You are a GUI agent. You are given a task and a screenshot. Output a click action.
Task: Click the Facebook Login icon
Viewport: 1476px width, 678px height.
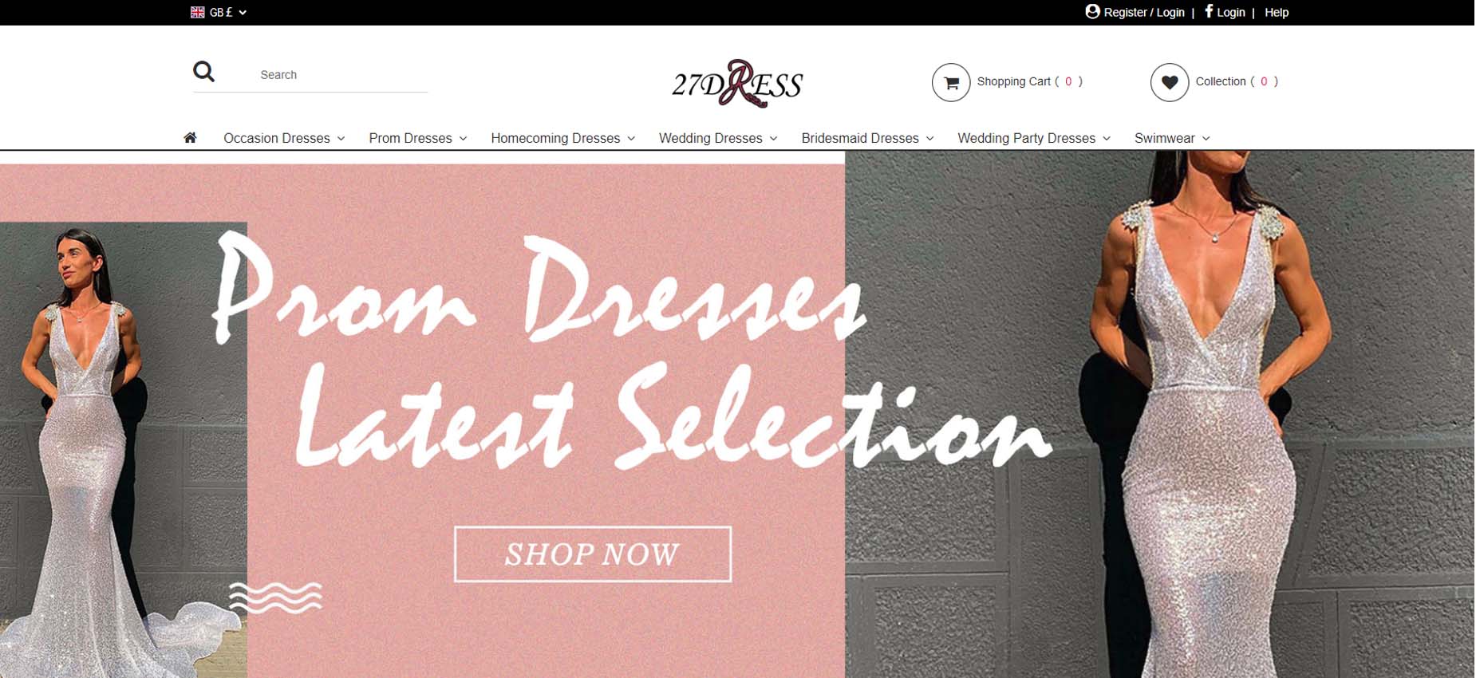tap(1208, 11)
